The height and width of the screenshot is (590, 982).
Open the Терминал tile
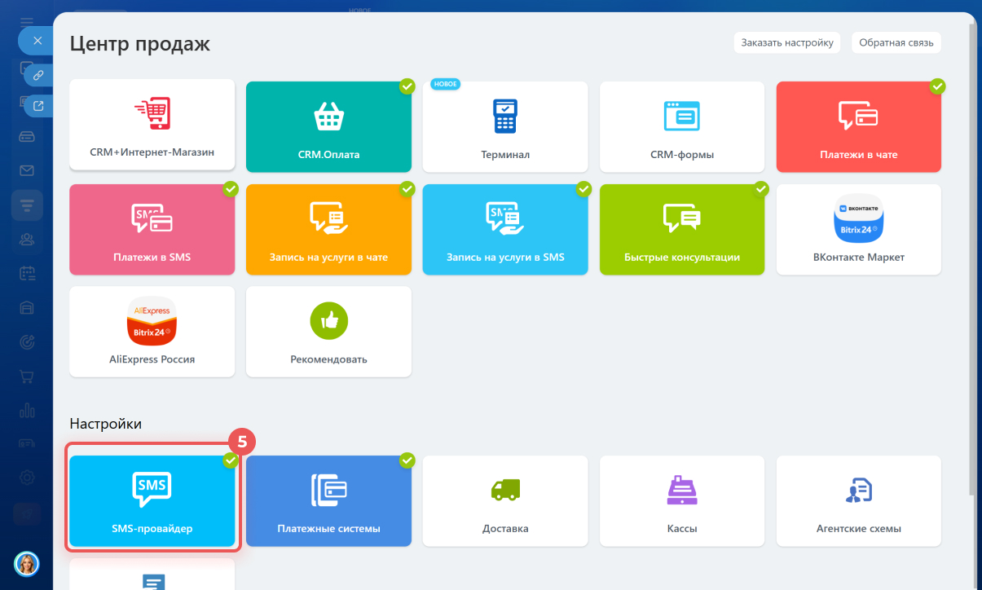pyautogui.click(x=505, y=125)
